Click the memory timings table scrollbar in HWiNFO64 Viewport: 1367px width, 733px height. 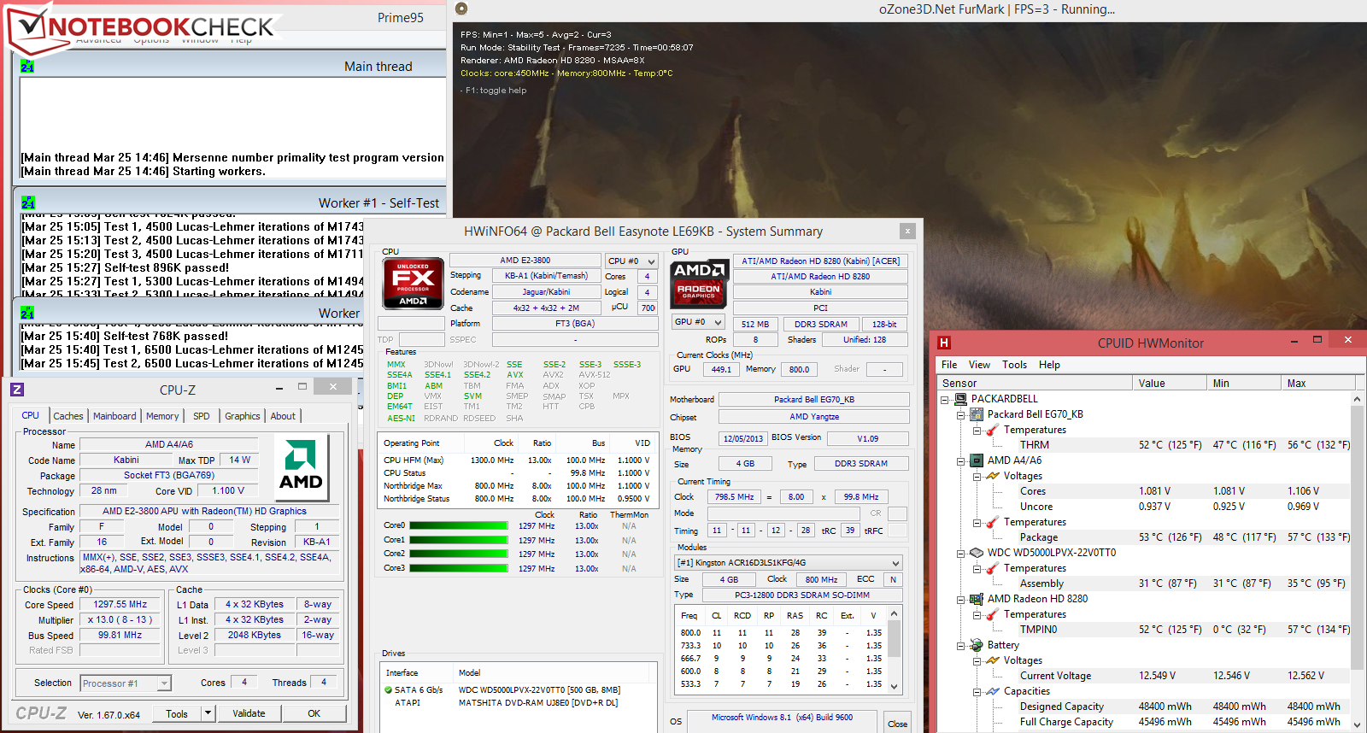click(895, 649)
